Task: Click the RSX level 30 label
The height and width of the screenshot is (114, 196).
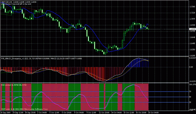Action: point(190,102)
